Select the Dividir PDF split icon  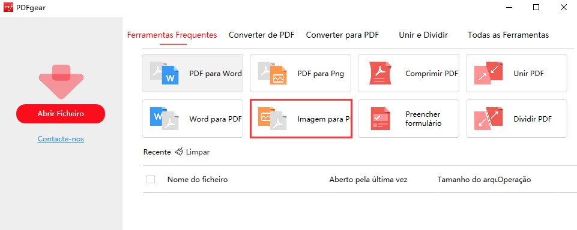(488, 119)
